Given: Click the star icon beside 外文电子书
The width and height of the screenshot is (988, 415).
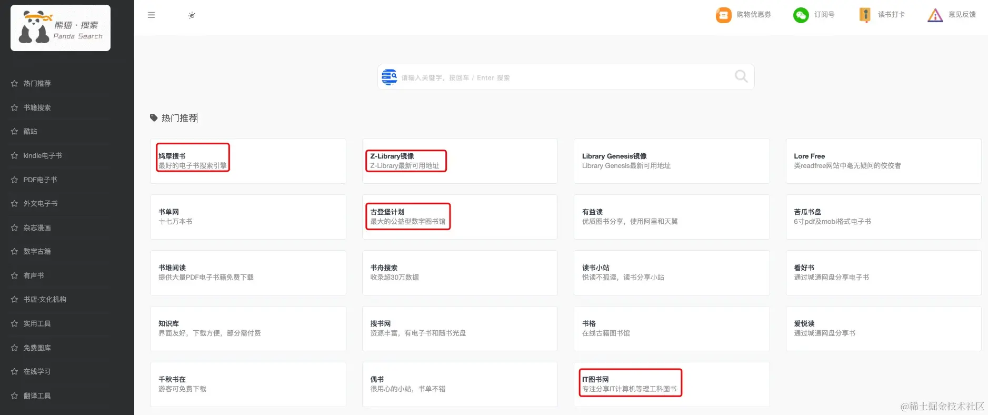Looking at the screenshot, I should tap(14, 203).
